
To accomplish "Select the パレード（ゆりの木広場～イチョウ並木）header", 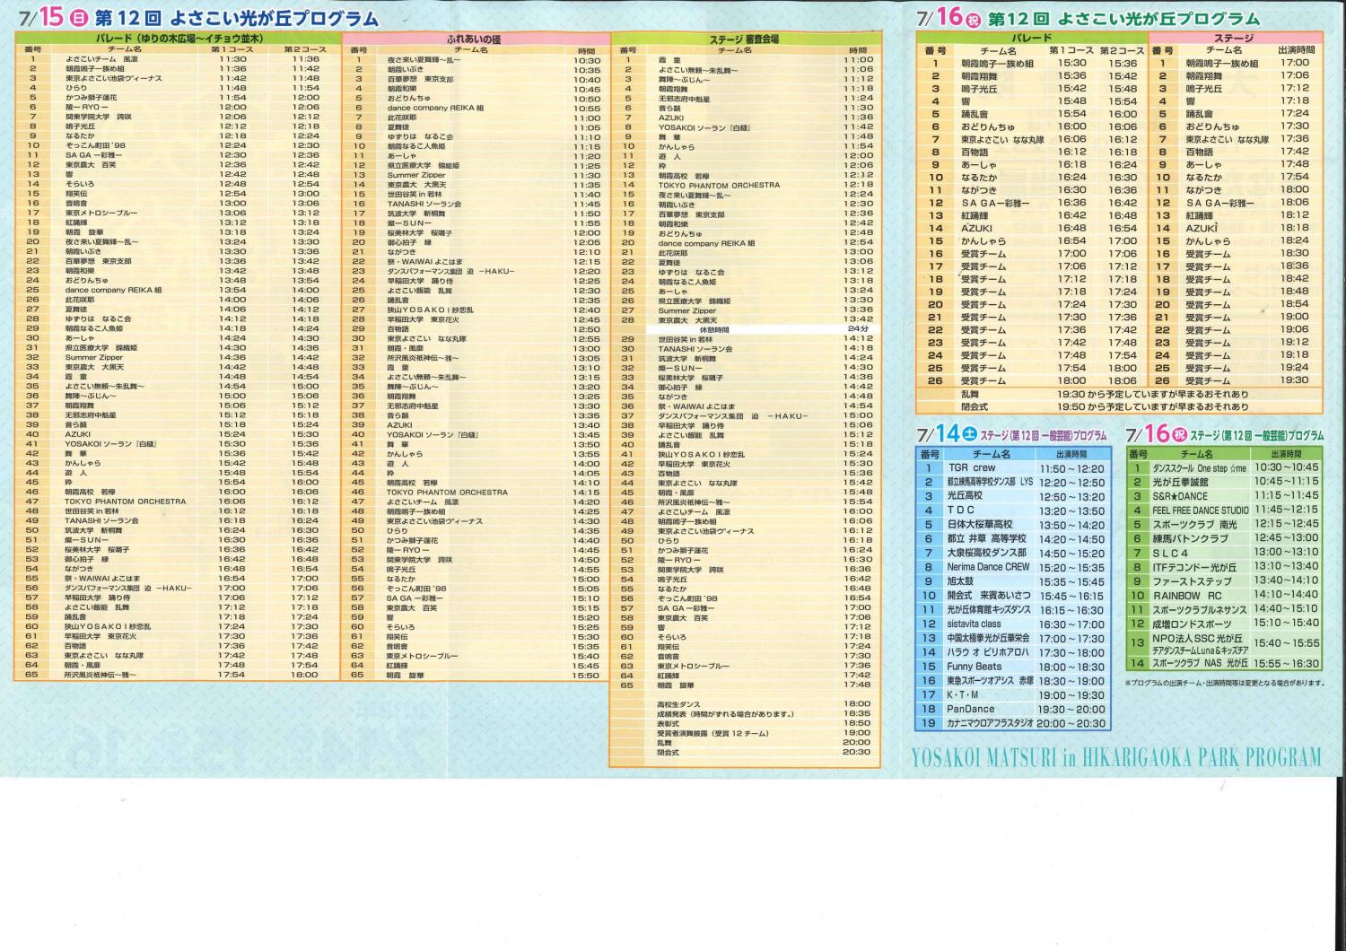I will click(x=178, y=39).
